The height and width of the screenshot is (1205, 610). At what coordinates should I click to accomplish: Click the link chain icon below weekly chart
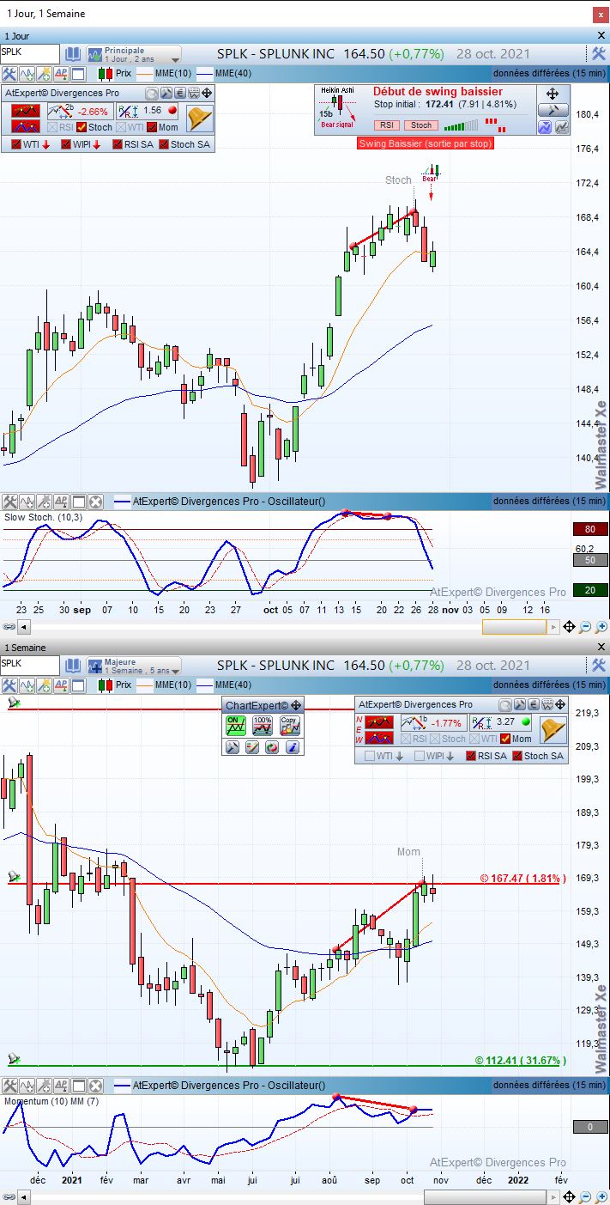(x=9, y=1198)
